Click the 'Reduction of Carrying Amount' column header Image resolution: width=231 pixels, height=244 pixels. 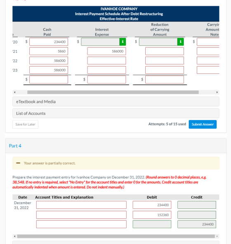click(160, 29)
